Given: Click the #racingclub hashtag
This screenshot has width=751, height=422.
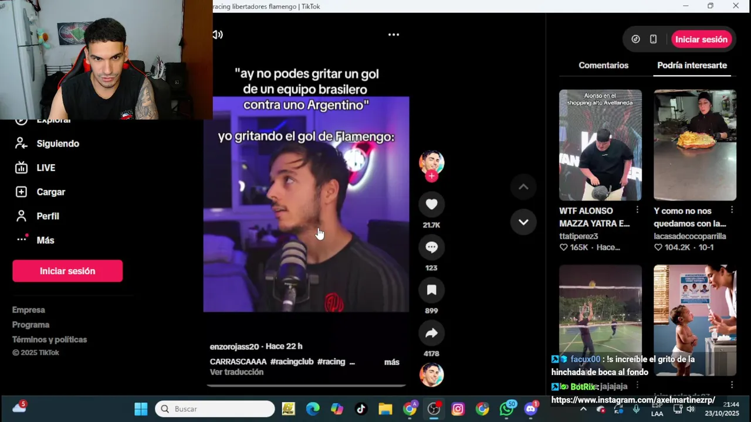Looking at the screenshot, I should pos(292,362).
